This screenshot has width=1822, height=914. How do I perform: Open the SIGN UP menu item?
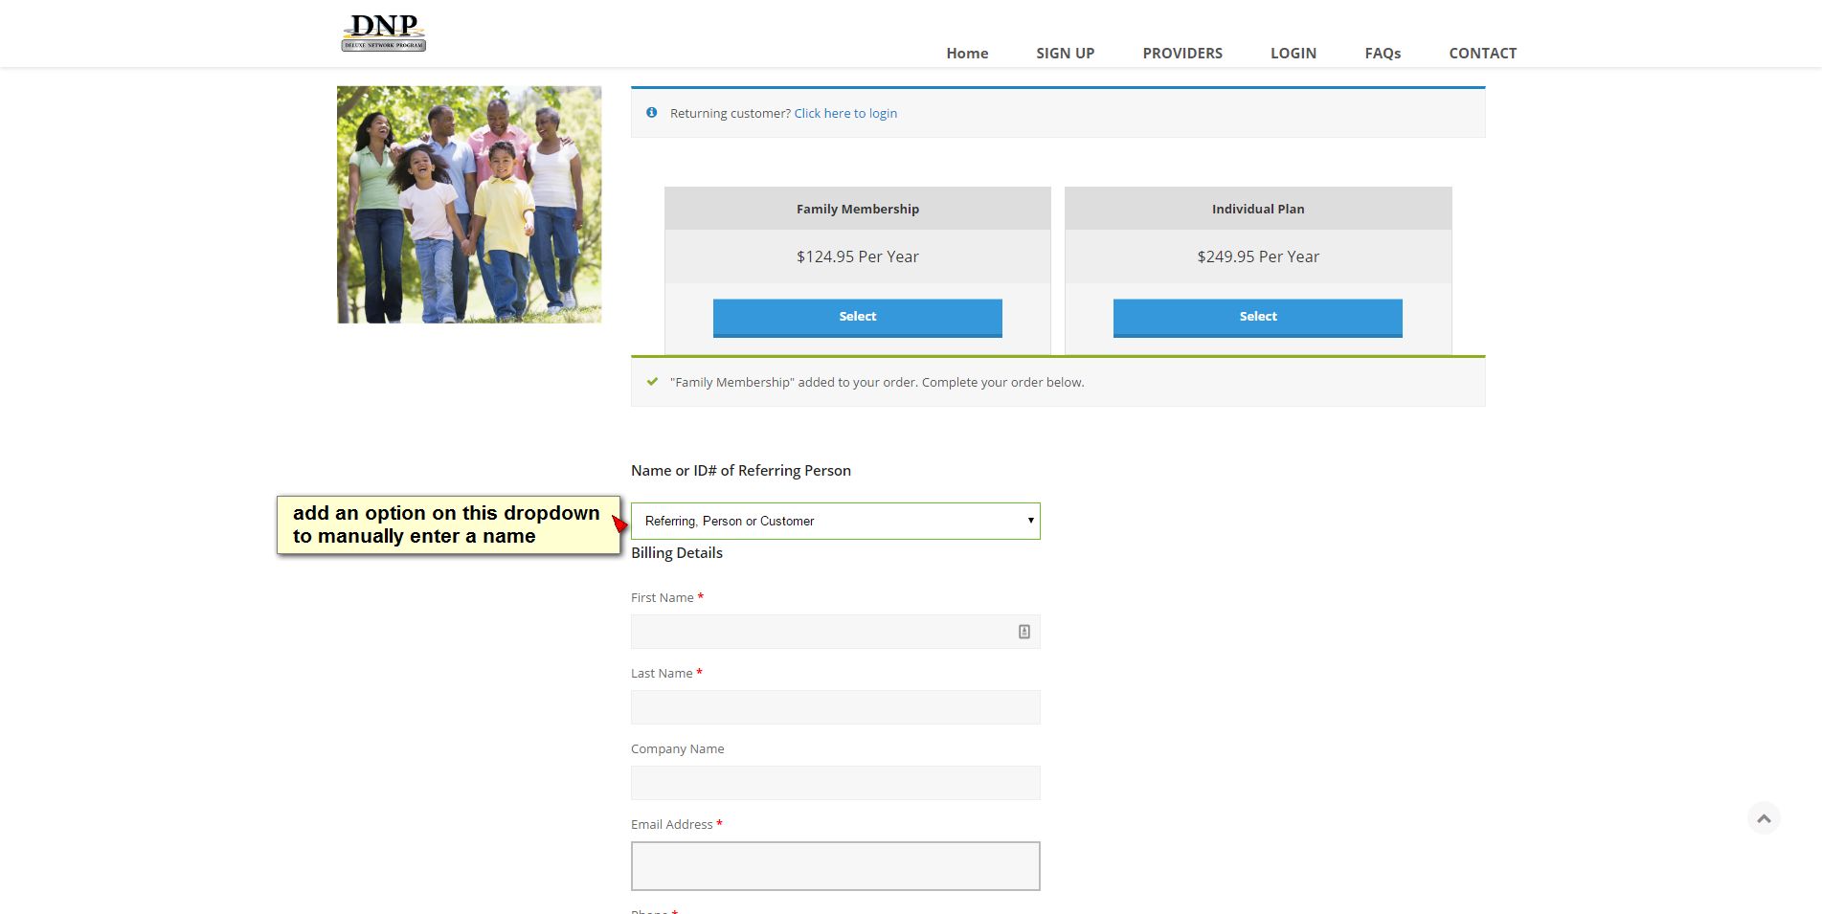coord(1065,54)
